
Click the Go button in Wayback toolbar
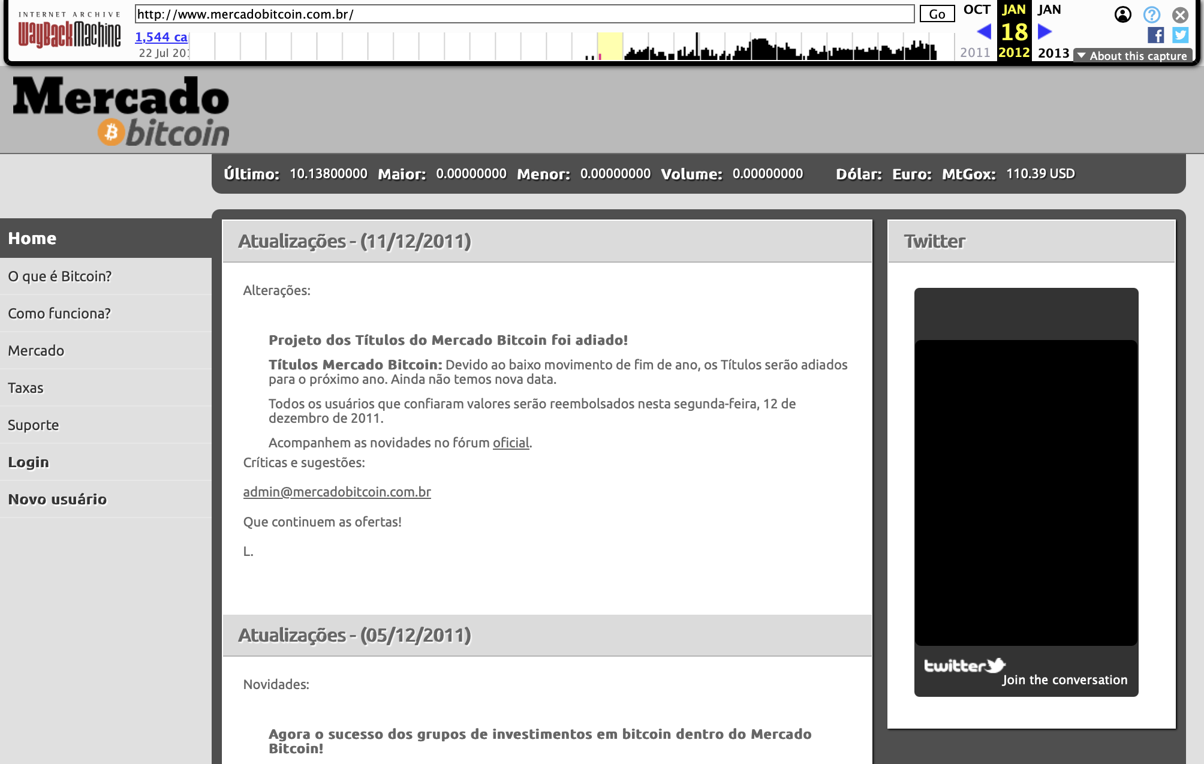point(937,14)
